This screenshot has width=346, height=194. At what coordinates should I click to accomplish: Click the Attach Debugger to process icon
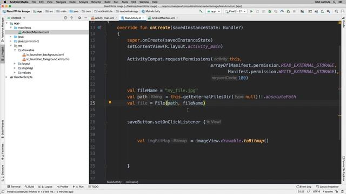point(288,11)
